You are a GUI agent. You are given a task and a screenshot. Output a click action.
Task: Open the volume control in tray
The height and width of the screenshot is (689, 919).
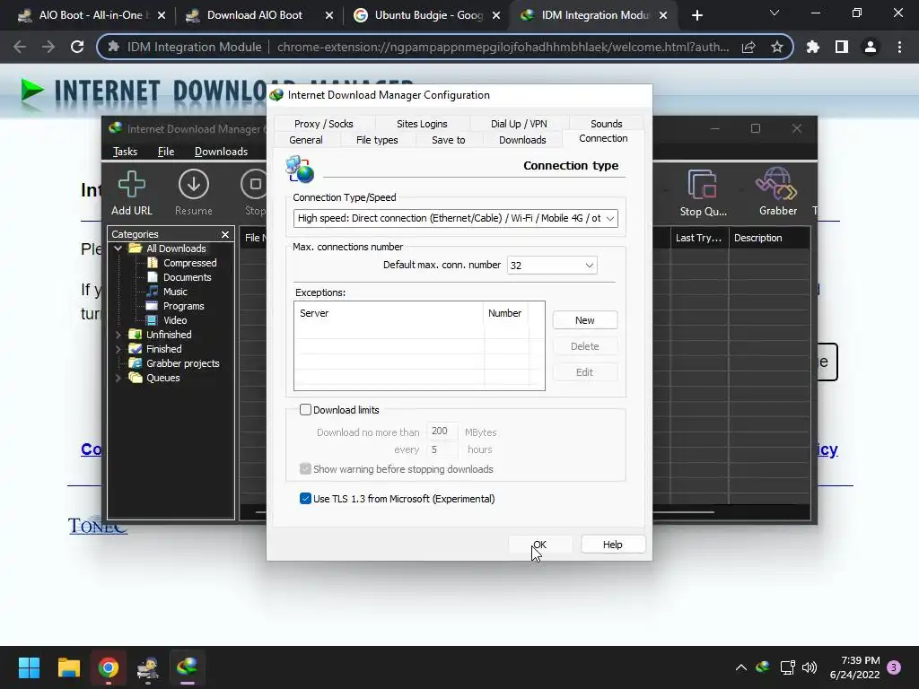click(810, 667)
